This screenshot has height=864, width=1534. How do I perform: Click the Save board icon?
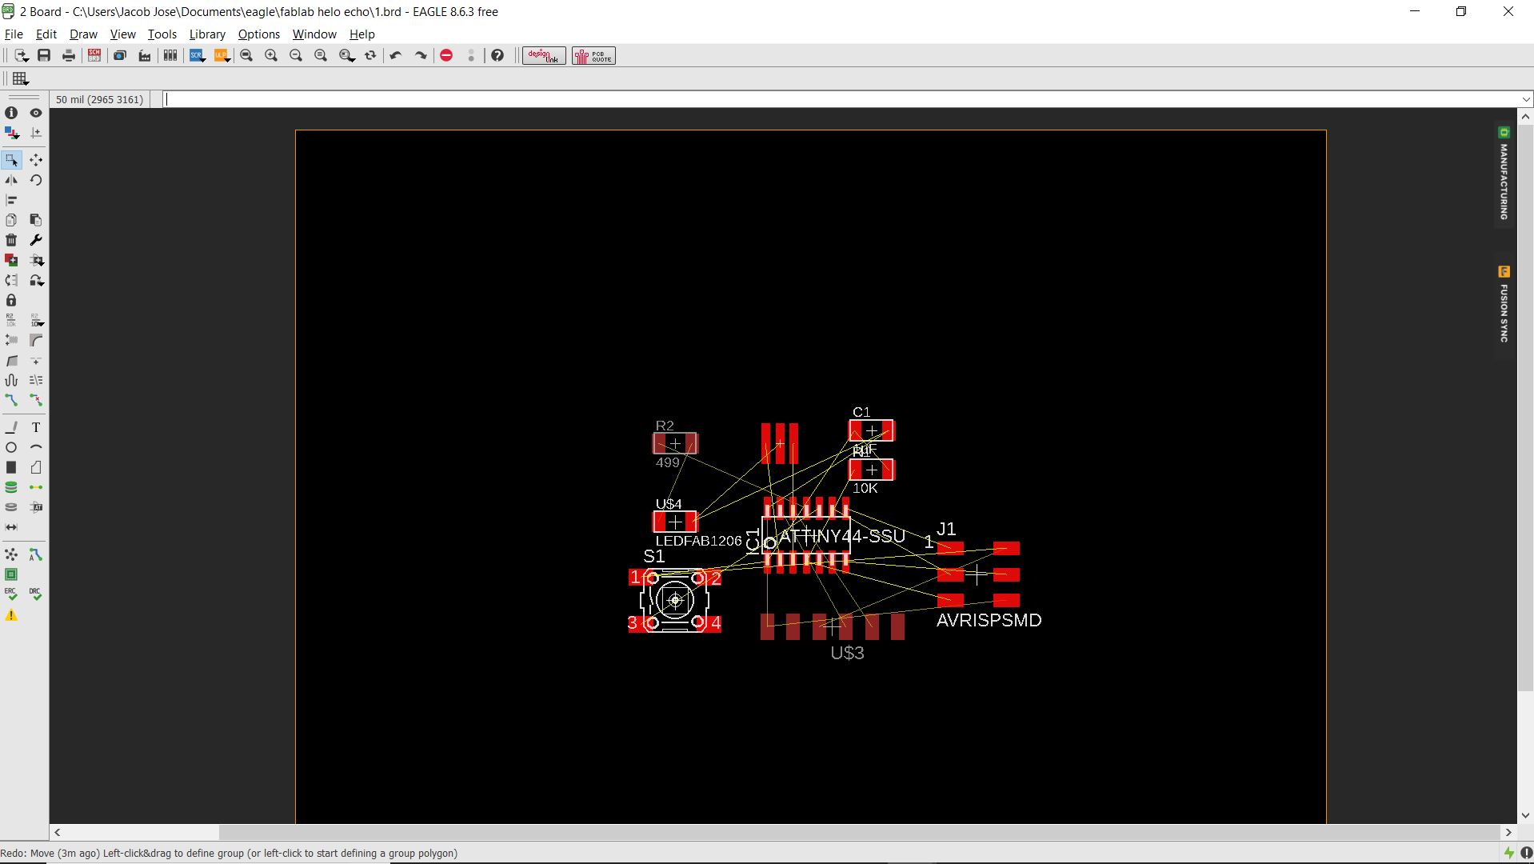click(x=44, y=55)
